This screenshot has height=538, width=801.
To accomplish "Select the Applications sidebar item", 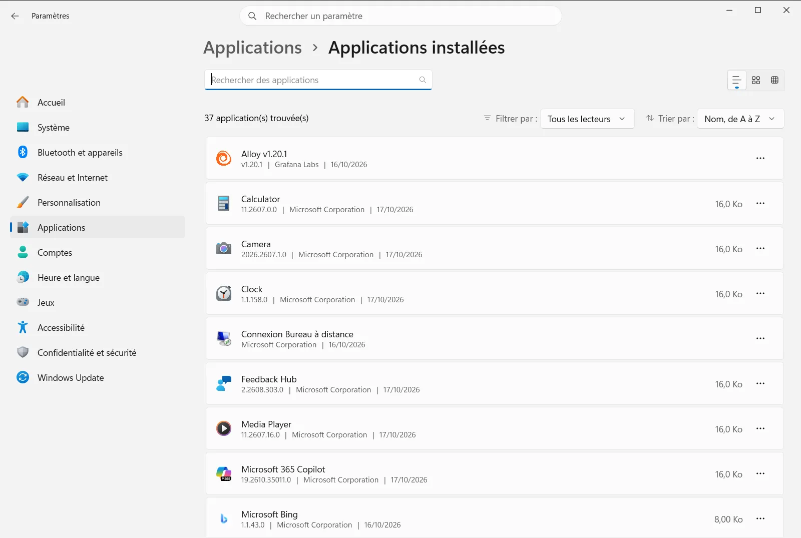I will 98,227.
